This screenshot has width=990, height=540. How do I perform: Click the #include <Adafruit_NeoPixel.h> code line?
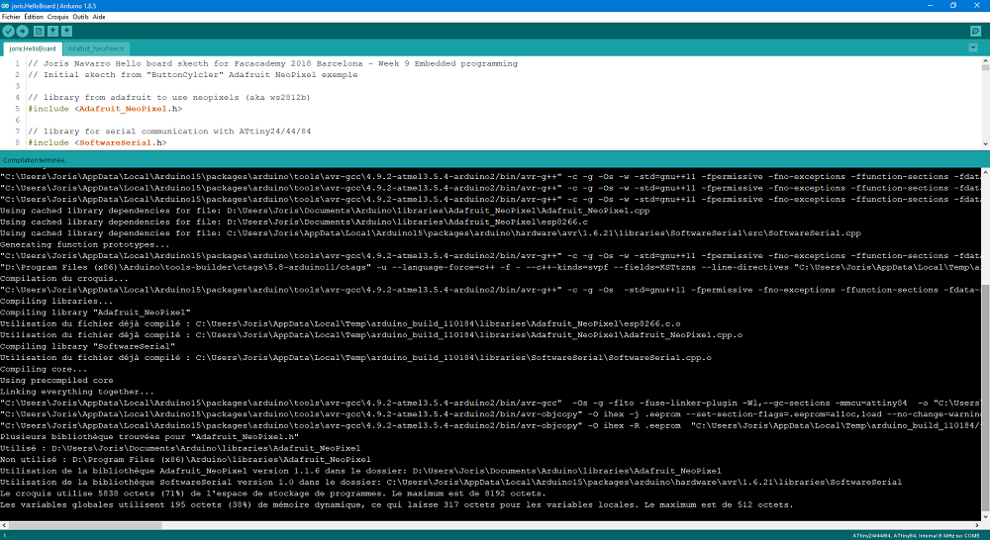(105, 109)
